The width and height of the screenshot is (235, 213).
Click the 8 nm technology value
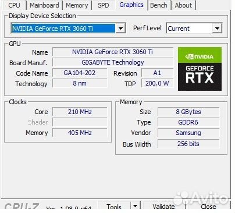pyautogui.click(x=80, y=83)
